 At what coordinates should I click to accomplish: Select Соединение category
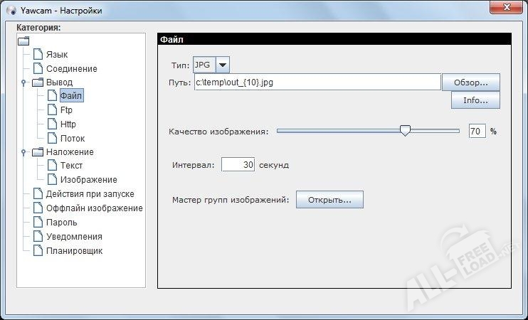(71, 69)
